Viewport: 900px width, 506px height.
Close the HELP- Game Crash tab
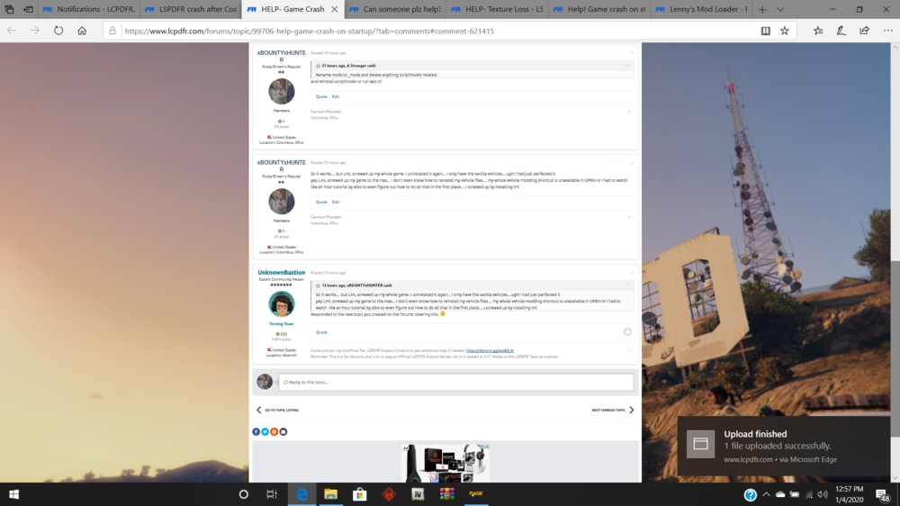335,9
